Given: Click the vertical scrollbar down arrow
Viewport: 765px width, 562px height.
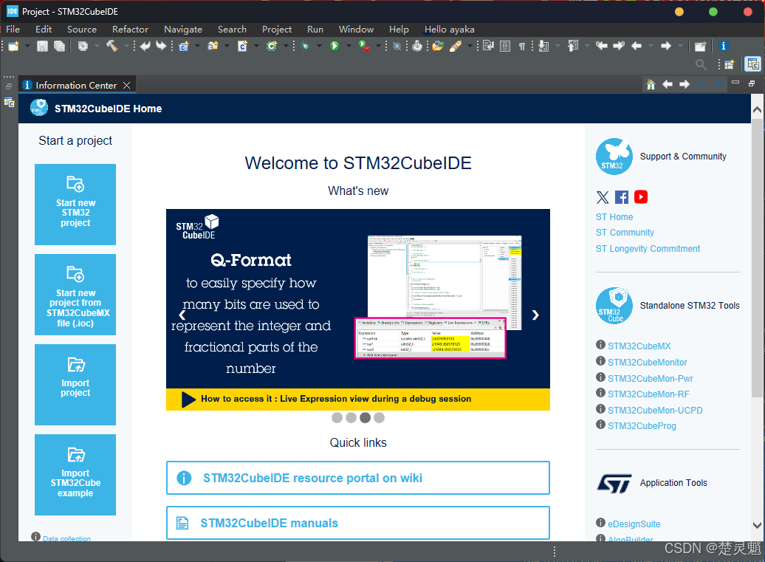Looking at the screenshot, I should coord(757,525).
